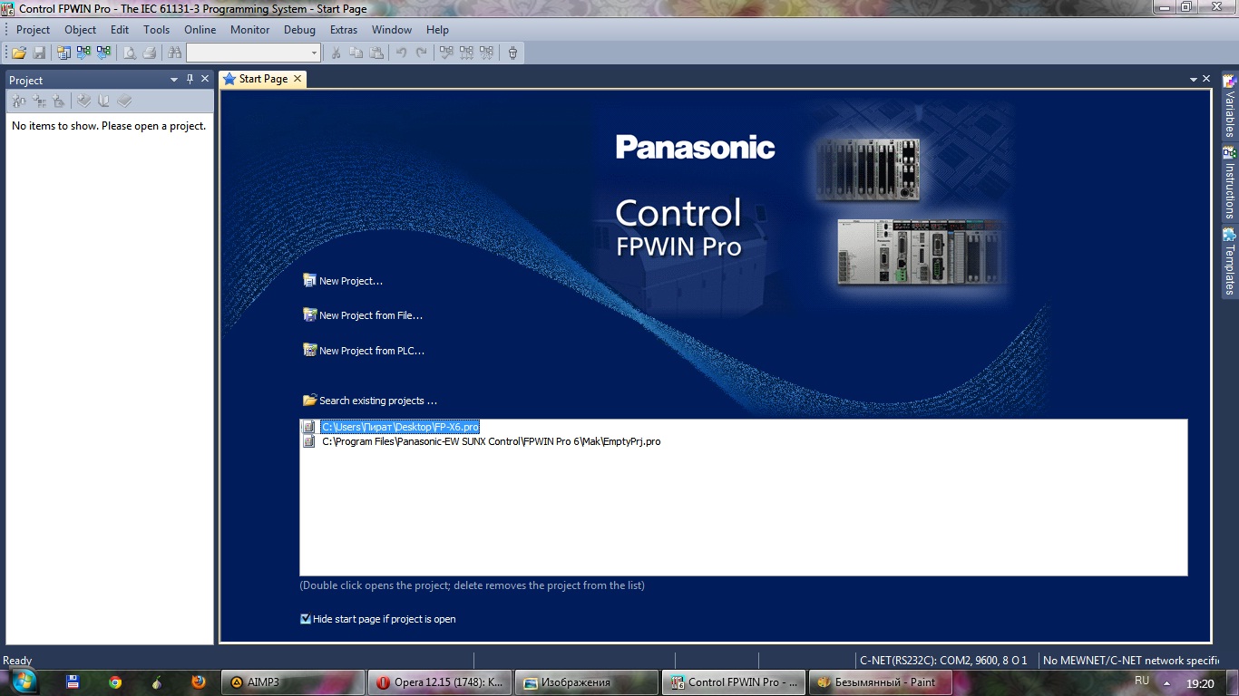Select the Start Page tab
Viewport: 1239px width, 696px height.
263,79
